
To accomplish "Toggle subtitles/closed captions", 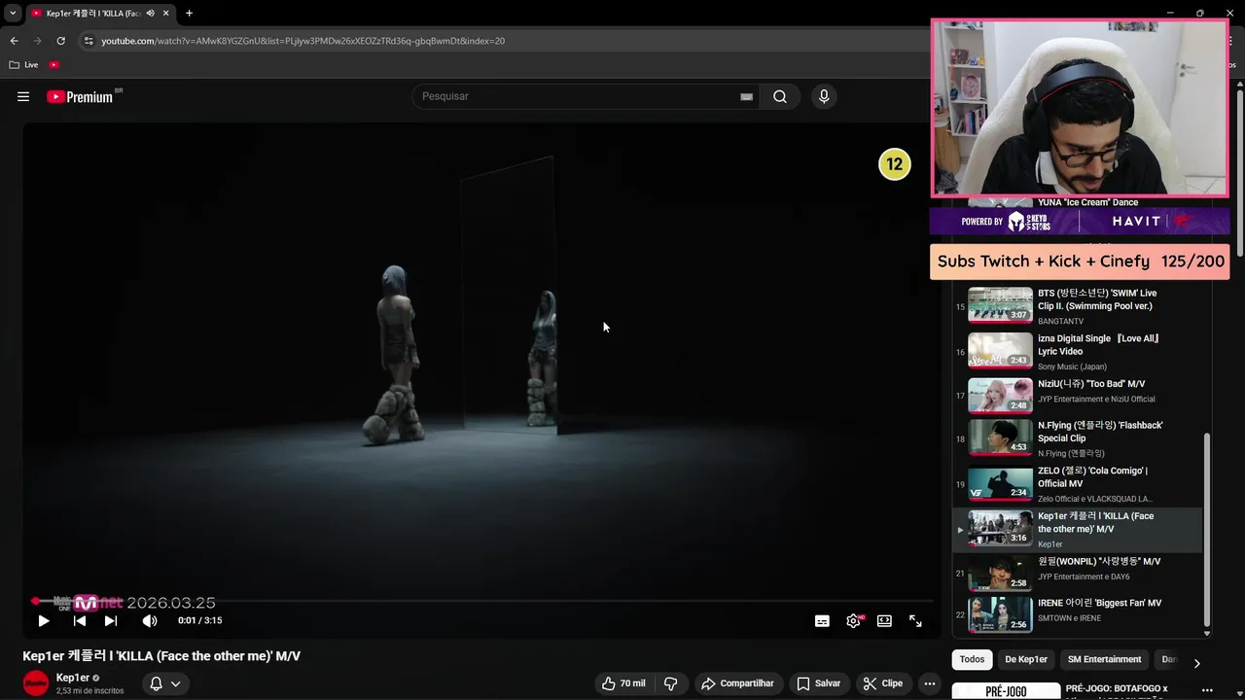I will click(822, 620).
